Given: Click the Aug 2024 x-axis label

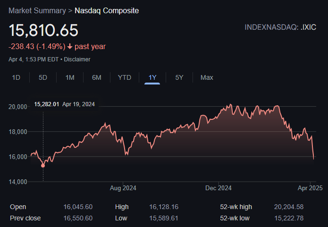Looking at the screenshot, I should click(x=123, y=188).
